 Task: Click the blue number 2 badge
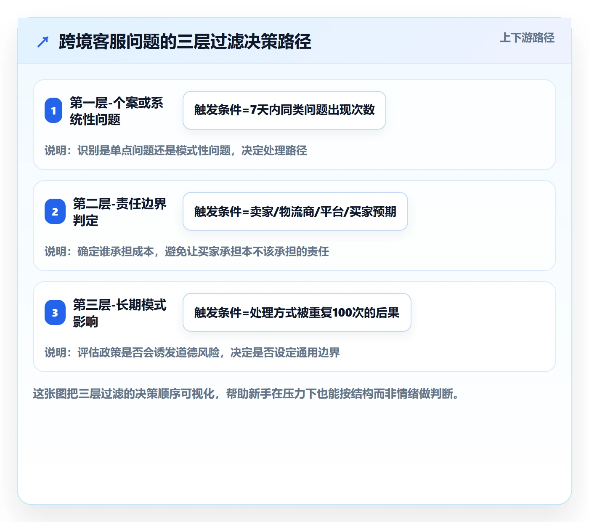pos(55,212)
